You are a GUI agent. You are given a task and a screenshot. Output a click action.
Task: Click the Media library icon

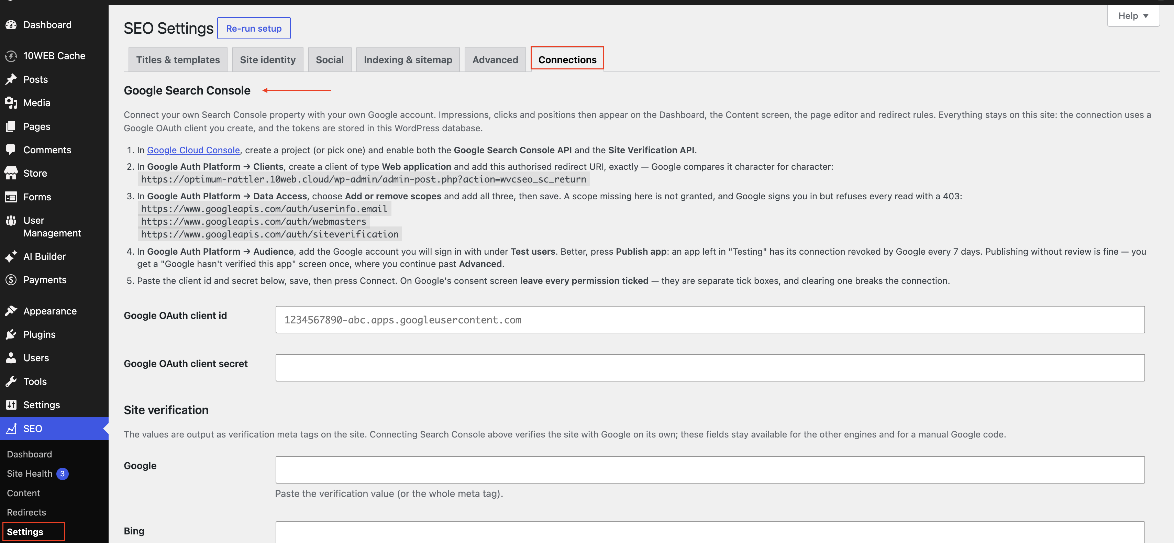pyautogui.click(x=11, y=102)
